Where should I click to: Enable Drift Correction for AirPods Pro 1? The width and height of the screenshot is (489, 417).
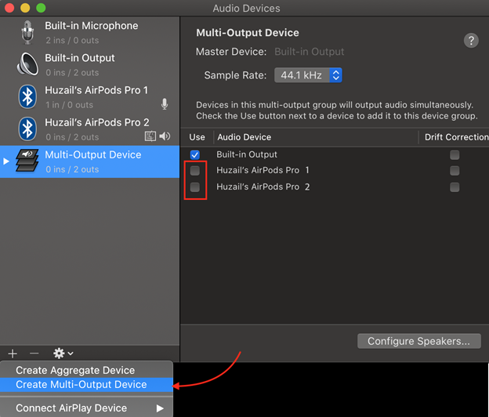pyautogui.click(x=455, y=171)
